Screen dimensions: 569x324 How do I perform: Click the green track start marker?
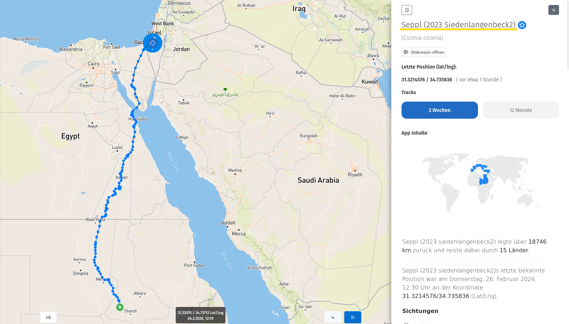point(120,307)
